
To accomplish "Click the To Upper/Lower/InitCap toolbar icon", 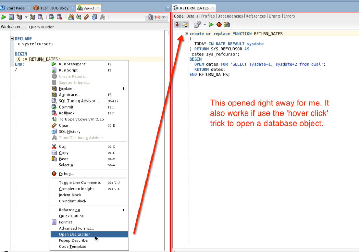I will point(79,17).
